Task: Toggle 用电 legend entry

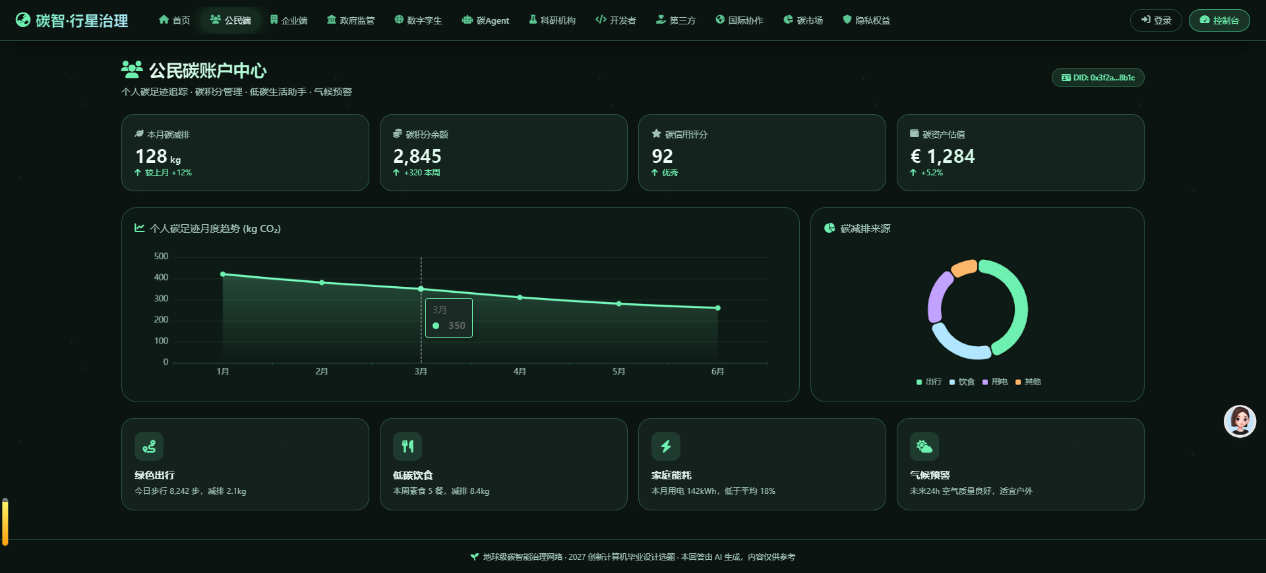Action: [x=995, y=382]
